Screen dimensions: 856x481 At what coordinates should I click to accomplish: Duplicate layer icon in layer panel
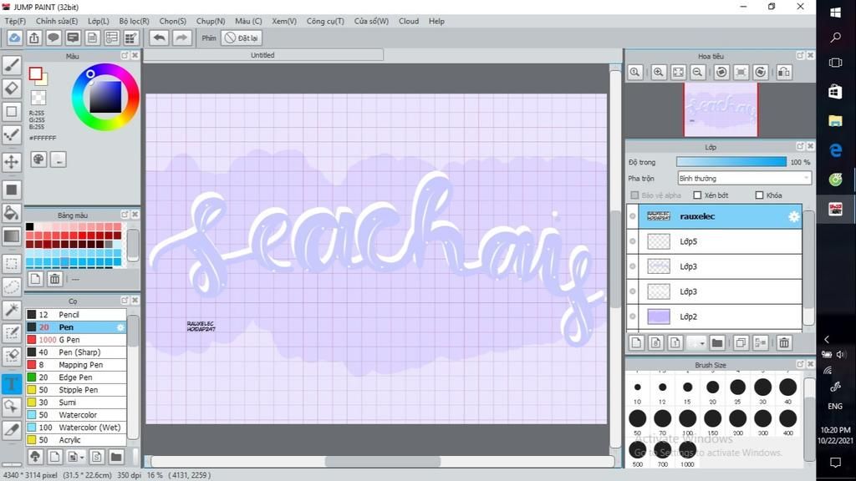pos(741,343)
